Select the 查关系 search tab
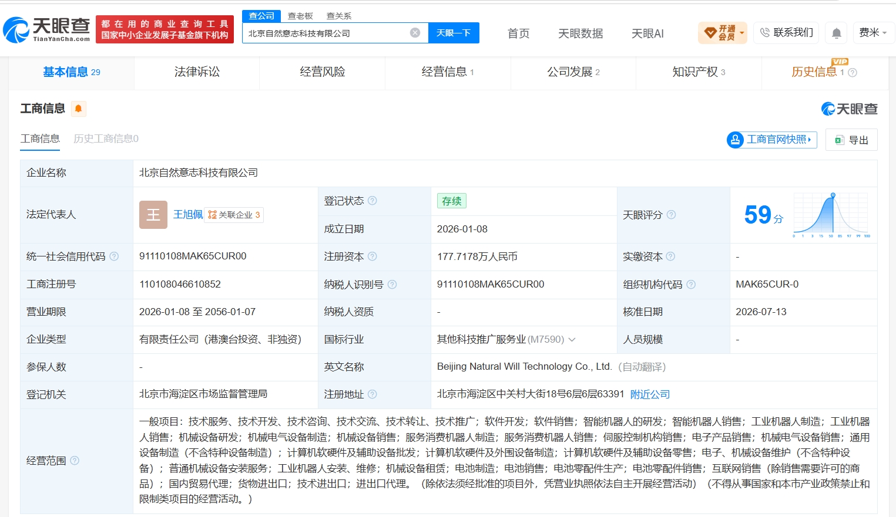The height and width of the screenshot is (517, 896). click(x=339, y=16)
